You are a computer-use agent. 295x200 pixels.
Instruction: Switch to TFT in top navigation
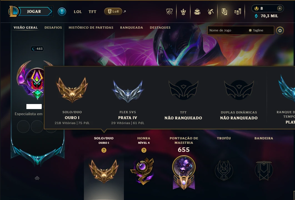tap(92, 12)
